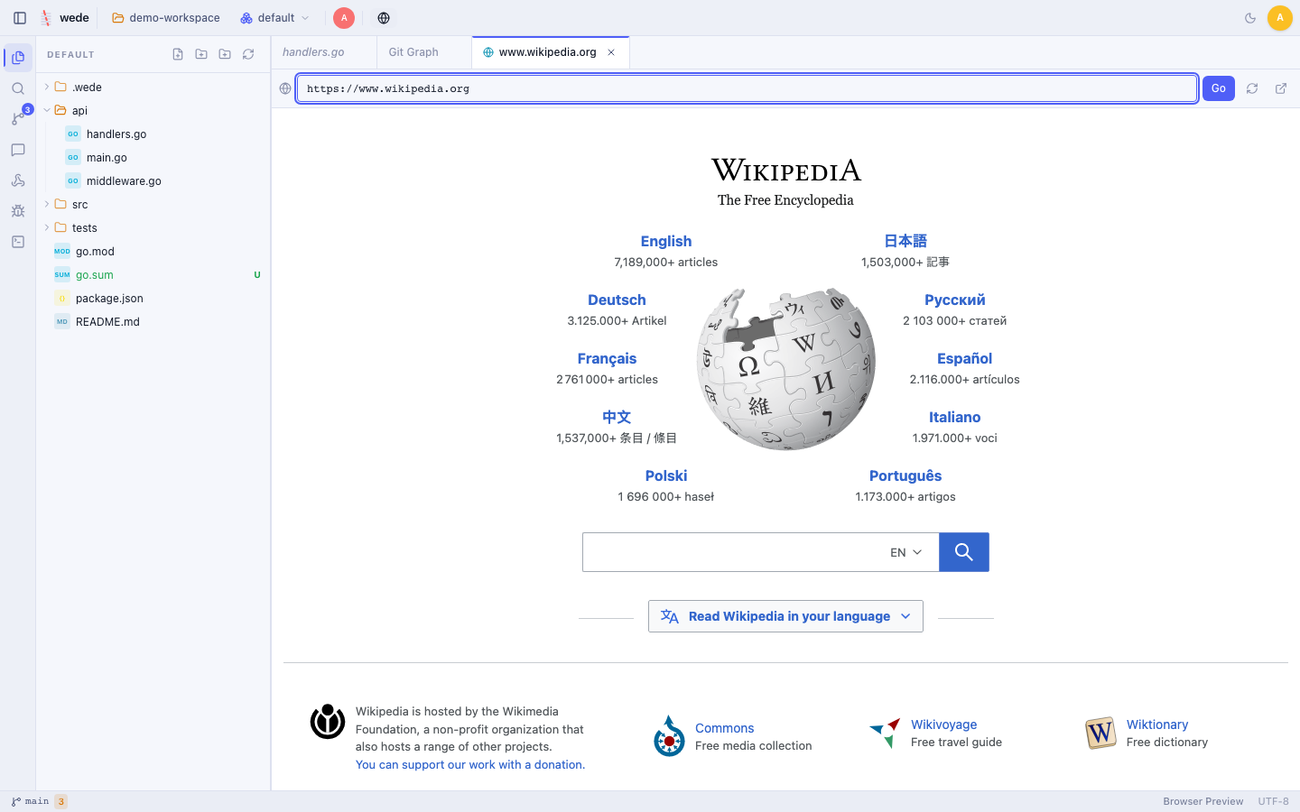Open the Русский Wikipedia link
This screenshot has width=1300, height=812.
[954, 300]
